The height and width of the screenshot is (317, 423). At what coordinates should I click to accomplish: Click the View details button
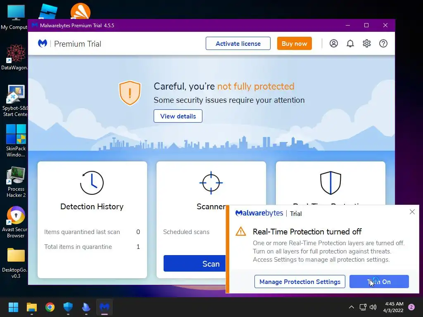[x=178, y=116]
